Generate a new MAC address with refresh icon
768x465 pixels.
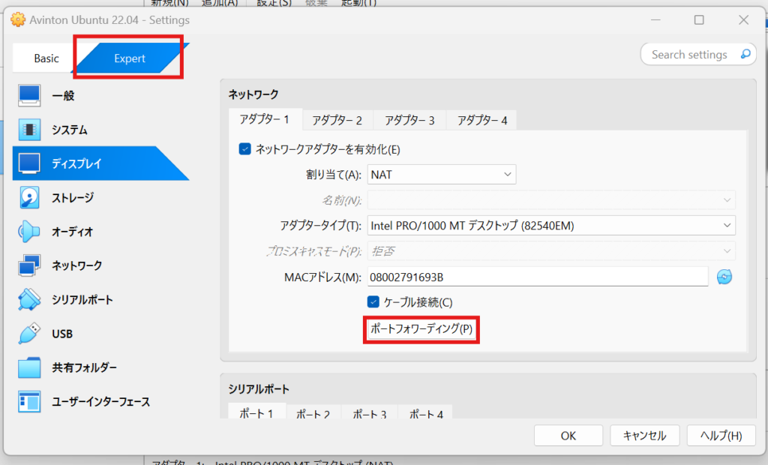[x=724, y=276]
